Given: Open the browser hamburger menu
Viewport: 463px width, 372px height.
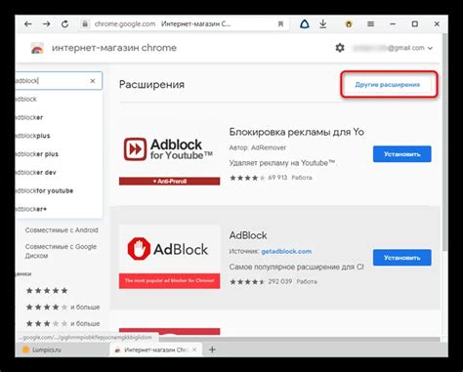Looking at the screenshot, I should (x=370, y=23).
